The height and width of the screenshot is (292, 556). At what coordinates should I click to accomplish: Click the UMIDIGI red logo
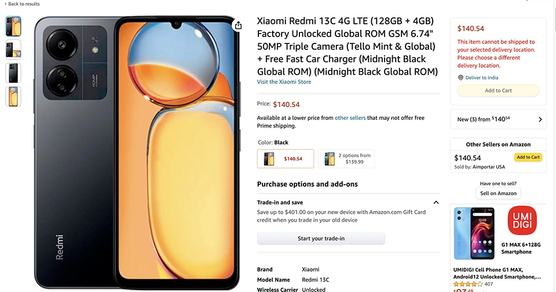tap(518, 222)
